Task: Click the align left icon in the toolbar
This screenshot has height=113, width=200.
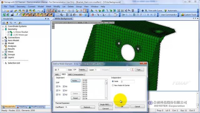Action: (124, 15)
